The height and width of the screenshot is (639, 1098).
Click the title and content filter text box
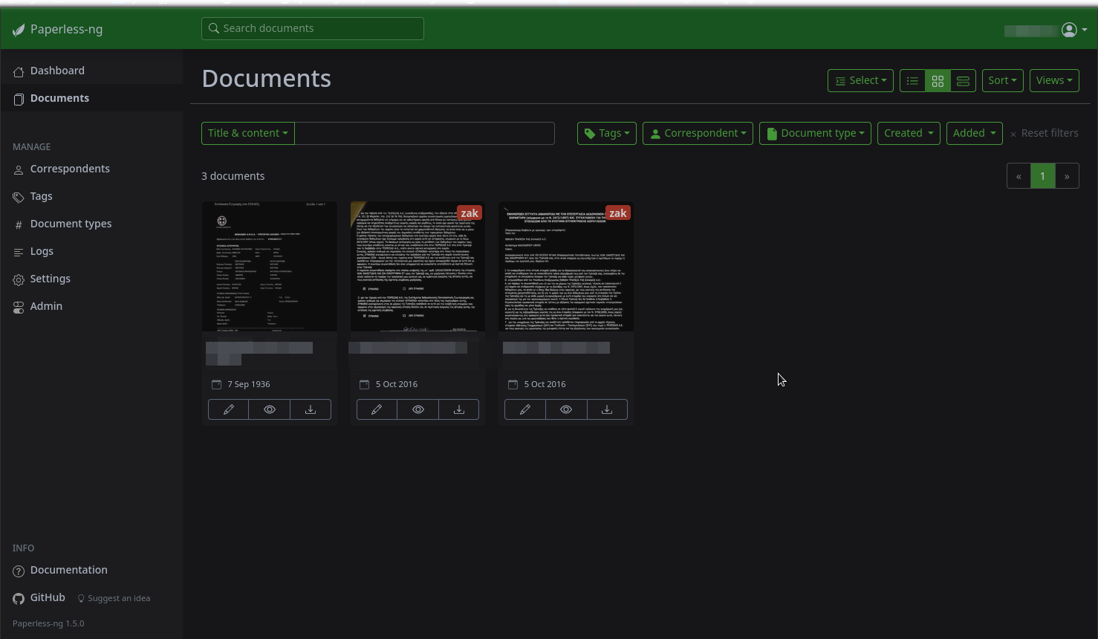[425, 133]
